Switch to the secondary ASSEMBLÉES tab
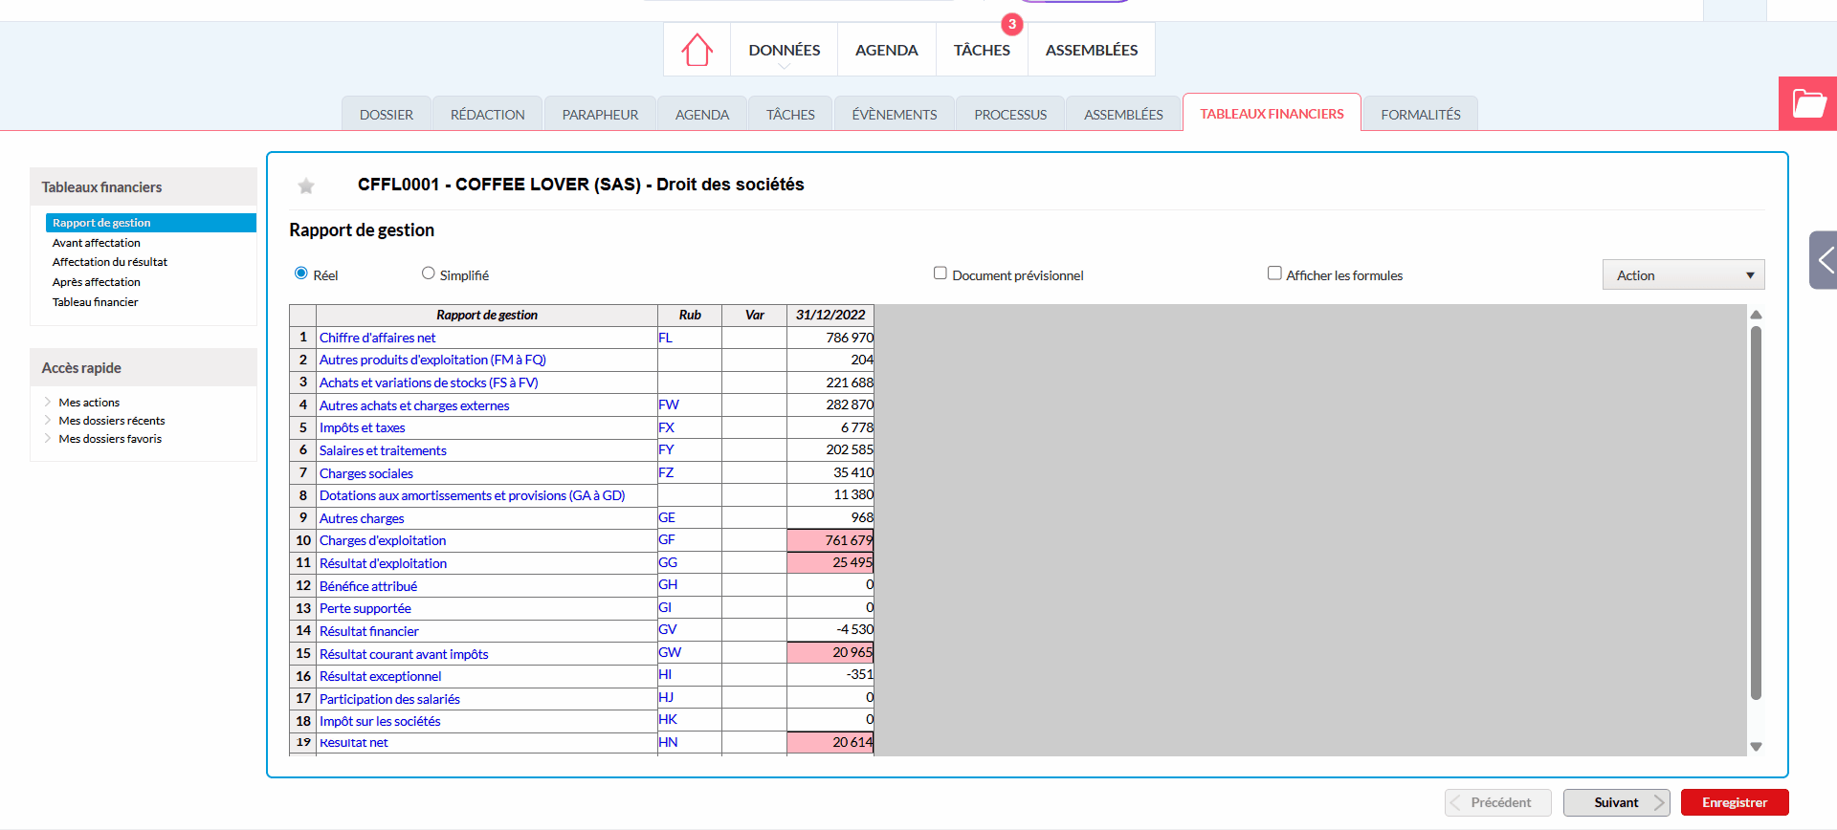 [x=1123, y=114]
